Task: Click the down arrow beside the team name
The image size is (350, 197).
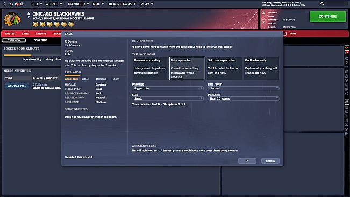Action: pyautogui.click(x=28, y=17)
